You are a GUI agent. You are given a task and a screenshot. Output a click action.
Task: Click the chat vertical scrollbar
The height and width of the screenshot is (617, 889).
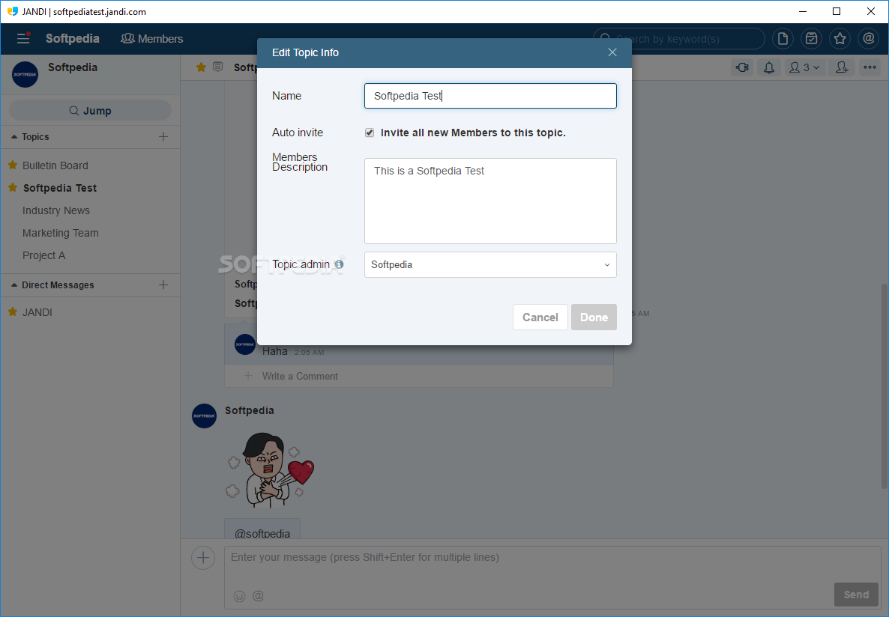(x=884, y=386)
